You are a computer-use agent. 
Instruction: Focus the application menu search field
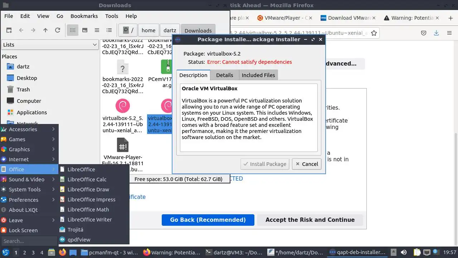29,241
